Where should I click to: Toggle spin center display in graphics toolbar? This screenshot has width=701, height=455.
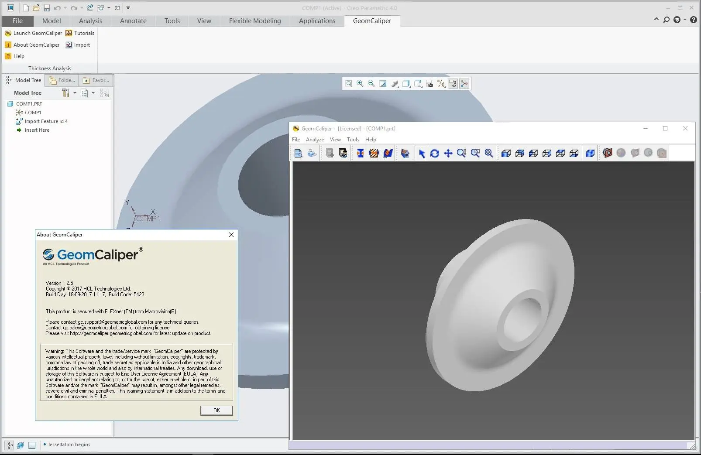pyautogui.click(x=464, y=84)
